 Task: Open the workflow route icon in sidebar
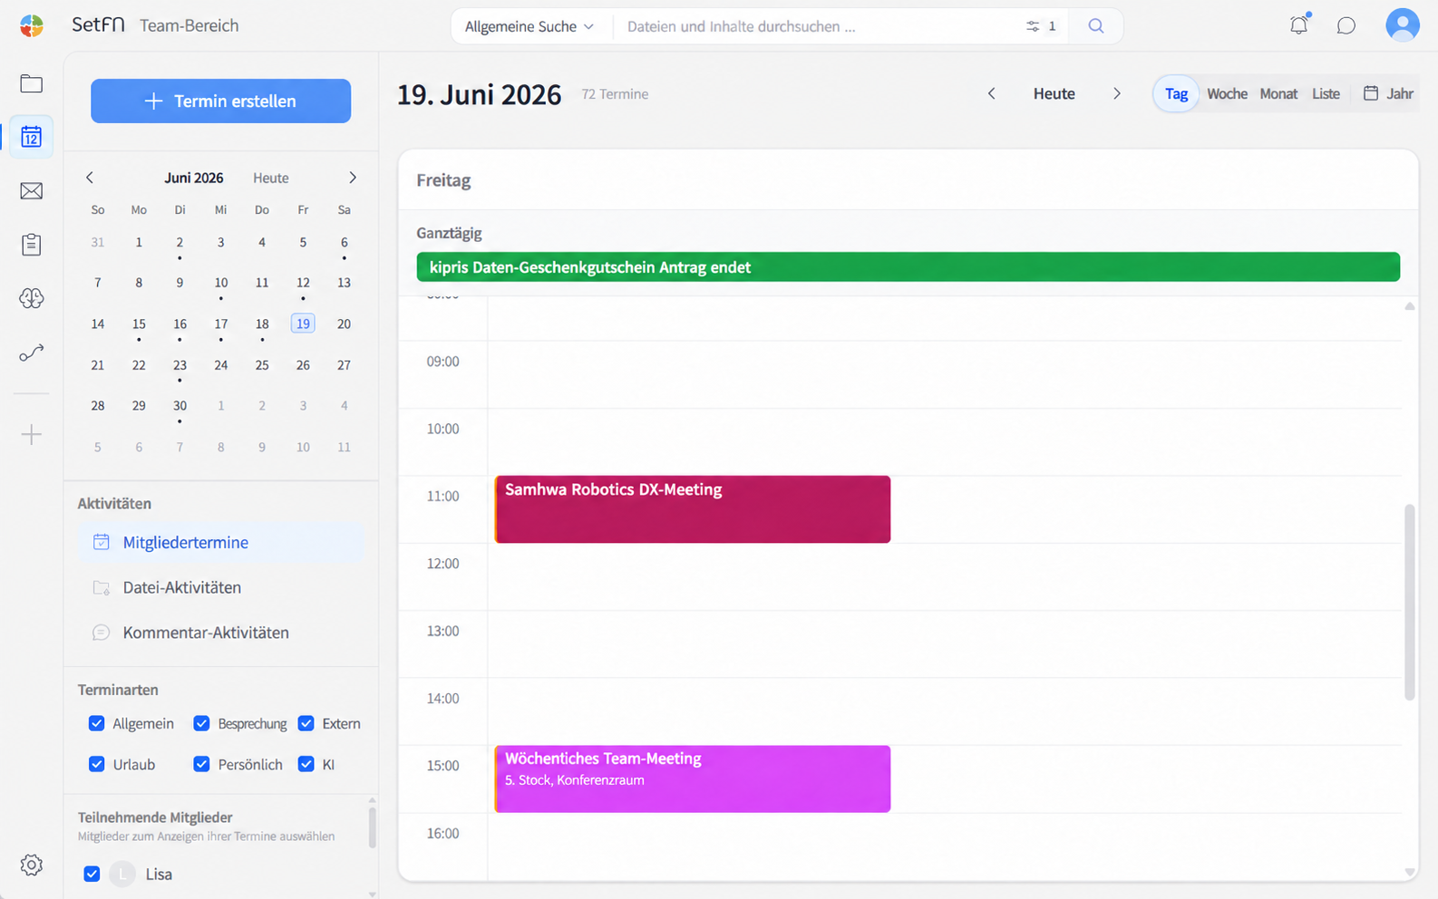tap(32, 353)
